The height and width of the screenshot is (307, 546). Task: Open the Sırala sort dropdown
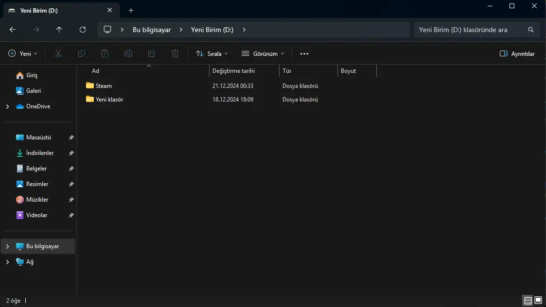211,53
